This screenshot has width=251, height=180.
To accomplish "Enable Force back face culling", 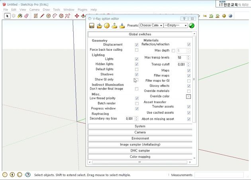I will [x=137, y=50].
